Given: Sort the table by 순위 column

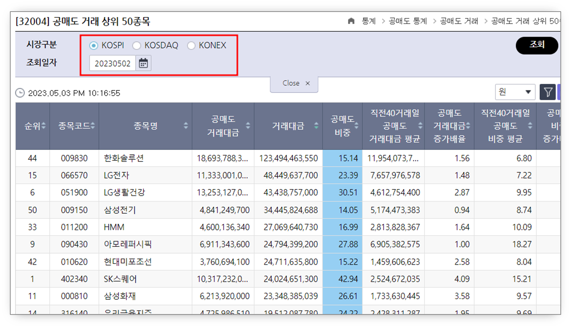Looking at the screenshot, I should 44,126.
